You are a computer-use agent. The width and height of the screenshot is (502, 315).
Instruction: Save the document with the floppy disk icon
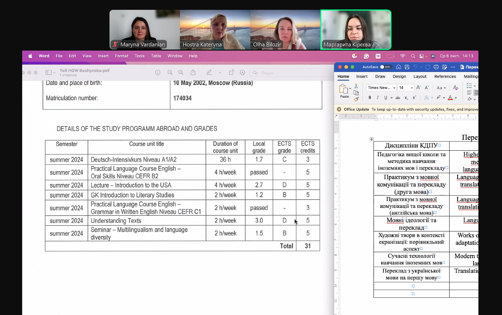coord(407,67)
